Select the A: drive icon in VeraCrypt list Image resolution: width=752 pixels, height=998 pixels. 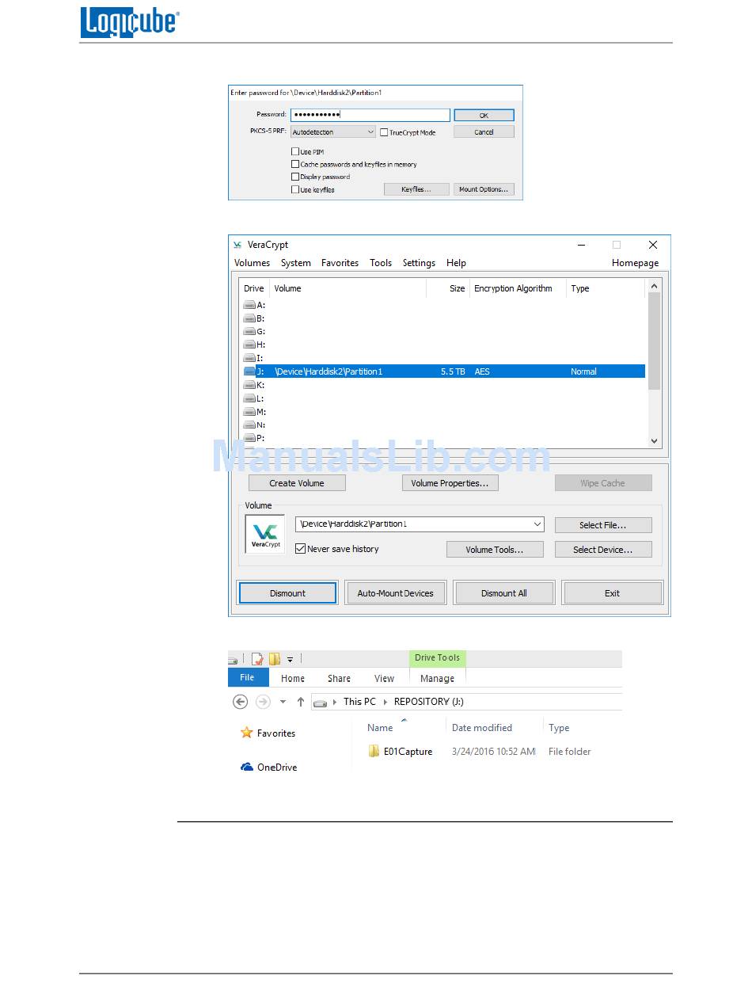click(249, 305)
